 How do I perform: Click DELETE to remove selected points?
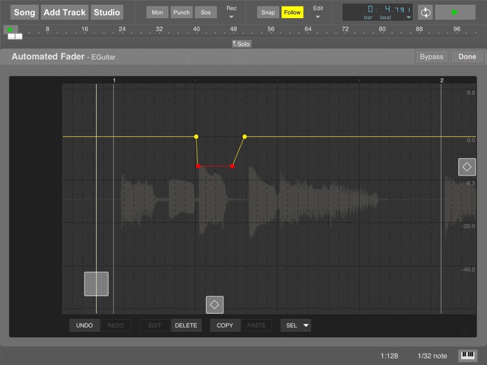(186, 325)
